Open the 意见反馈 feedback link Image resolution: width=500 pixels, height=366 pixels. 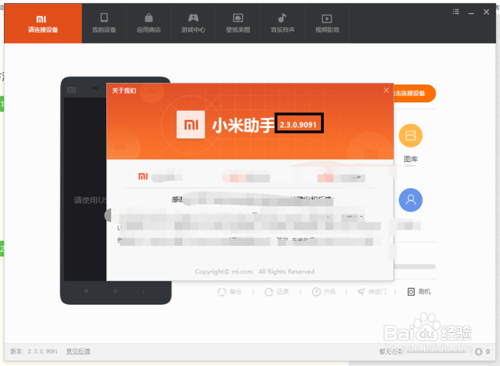[x=78, y=352]
